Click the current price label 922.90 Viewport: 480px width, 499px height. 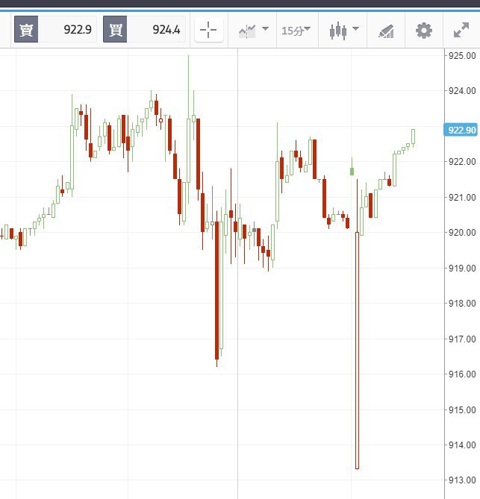[x=461, y=130]
